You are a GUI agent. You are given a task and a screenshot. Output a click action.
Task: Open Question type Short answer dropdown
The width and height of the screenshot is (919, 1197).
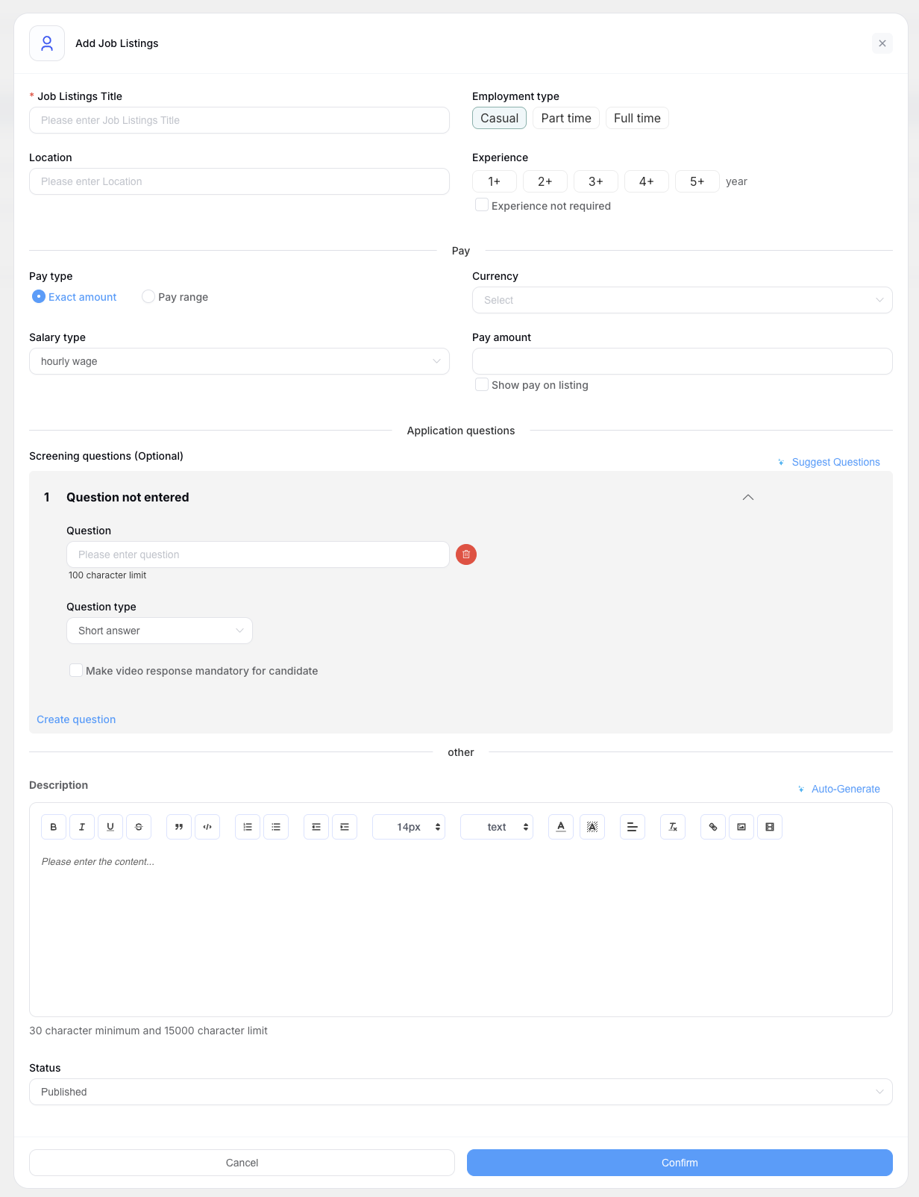pos(160,631)
